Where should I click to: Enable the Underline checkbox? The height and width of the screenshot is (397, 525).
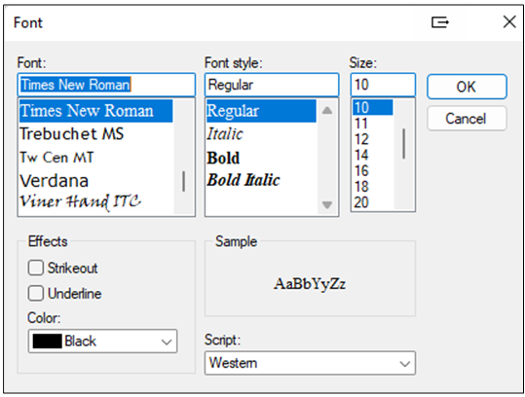[x=36, y=293]
